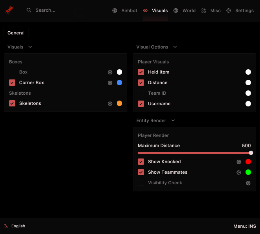Viewport: 260px width, 234px height.
Task: Collapse the Entity Render section
Action: [x=173, y=121]
